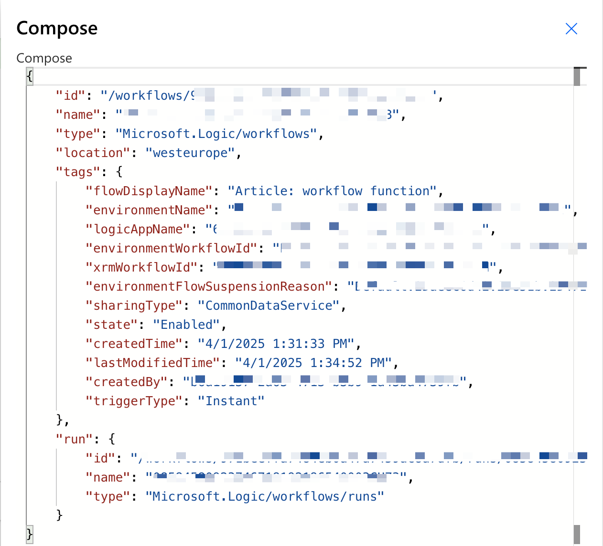Image resolution: width=603 pixels, height=546 pixels.
Task: Close the Compose panel with the X
Action: [x=571, y=29]
